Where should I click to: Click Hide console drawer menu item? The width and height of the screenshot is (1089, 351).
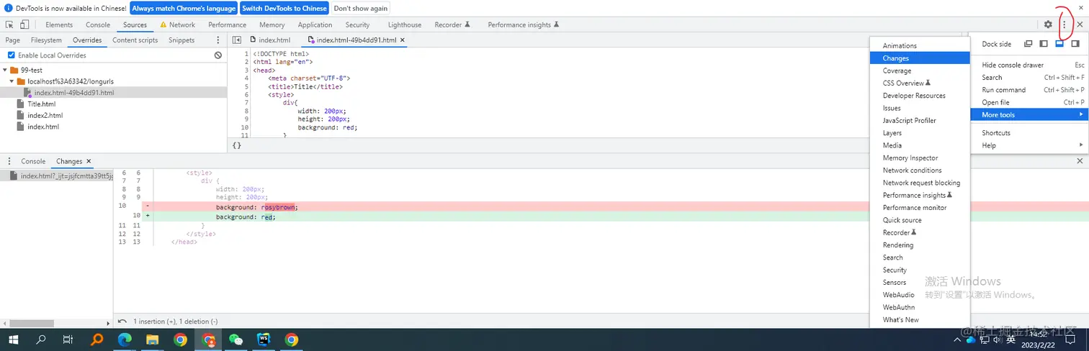pyautogui.click(x=1028, y=65)
